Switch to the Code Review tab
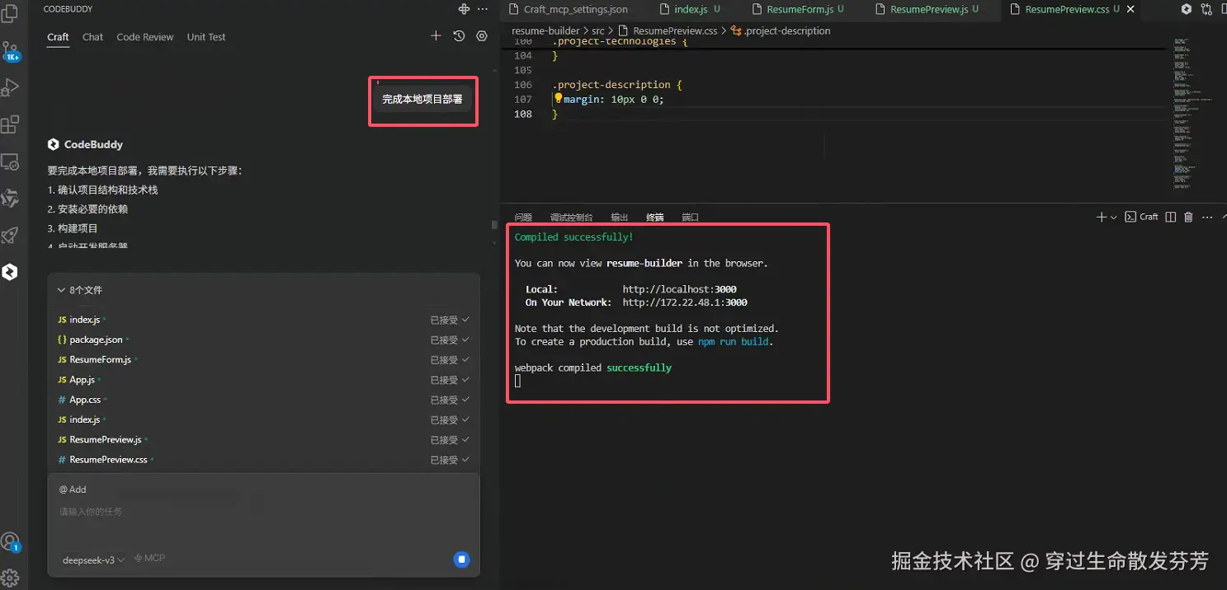This screenshot has height=590, width=1227. (x=145, y=37)
